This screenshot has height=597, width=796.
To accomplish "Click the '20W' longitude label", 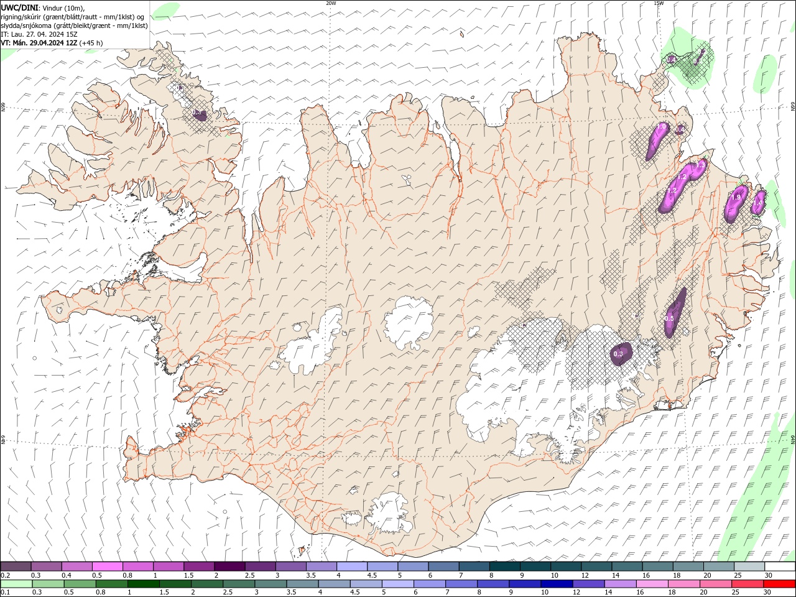I will pos(331,3).
